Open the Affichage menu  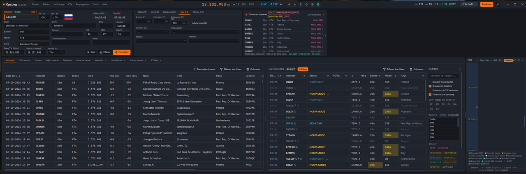(x=59, y=5)
